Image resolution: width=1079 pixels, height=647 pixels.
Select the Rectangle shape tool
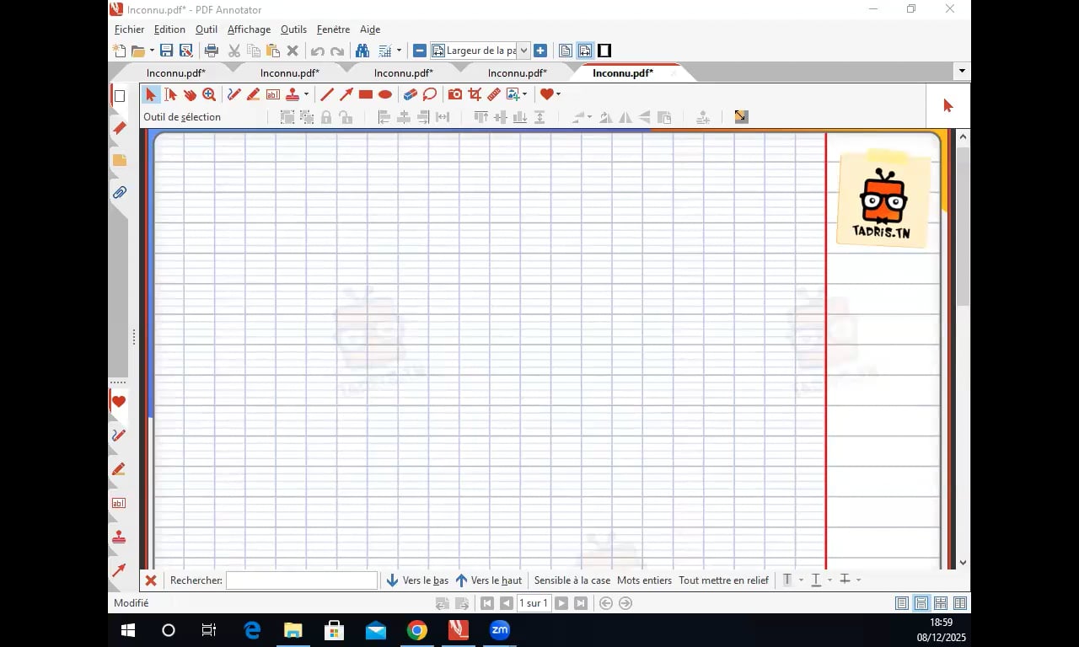point(366,95)
